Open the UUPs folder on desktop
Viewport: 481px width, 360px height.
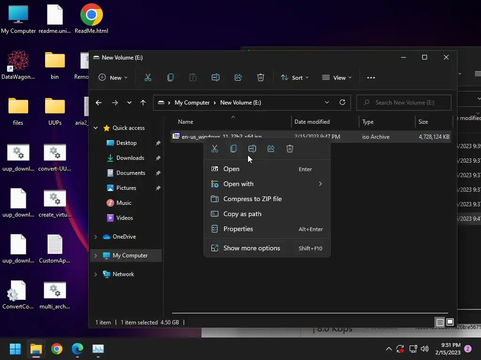tap(55, 111)
